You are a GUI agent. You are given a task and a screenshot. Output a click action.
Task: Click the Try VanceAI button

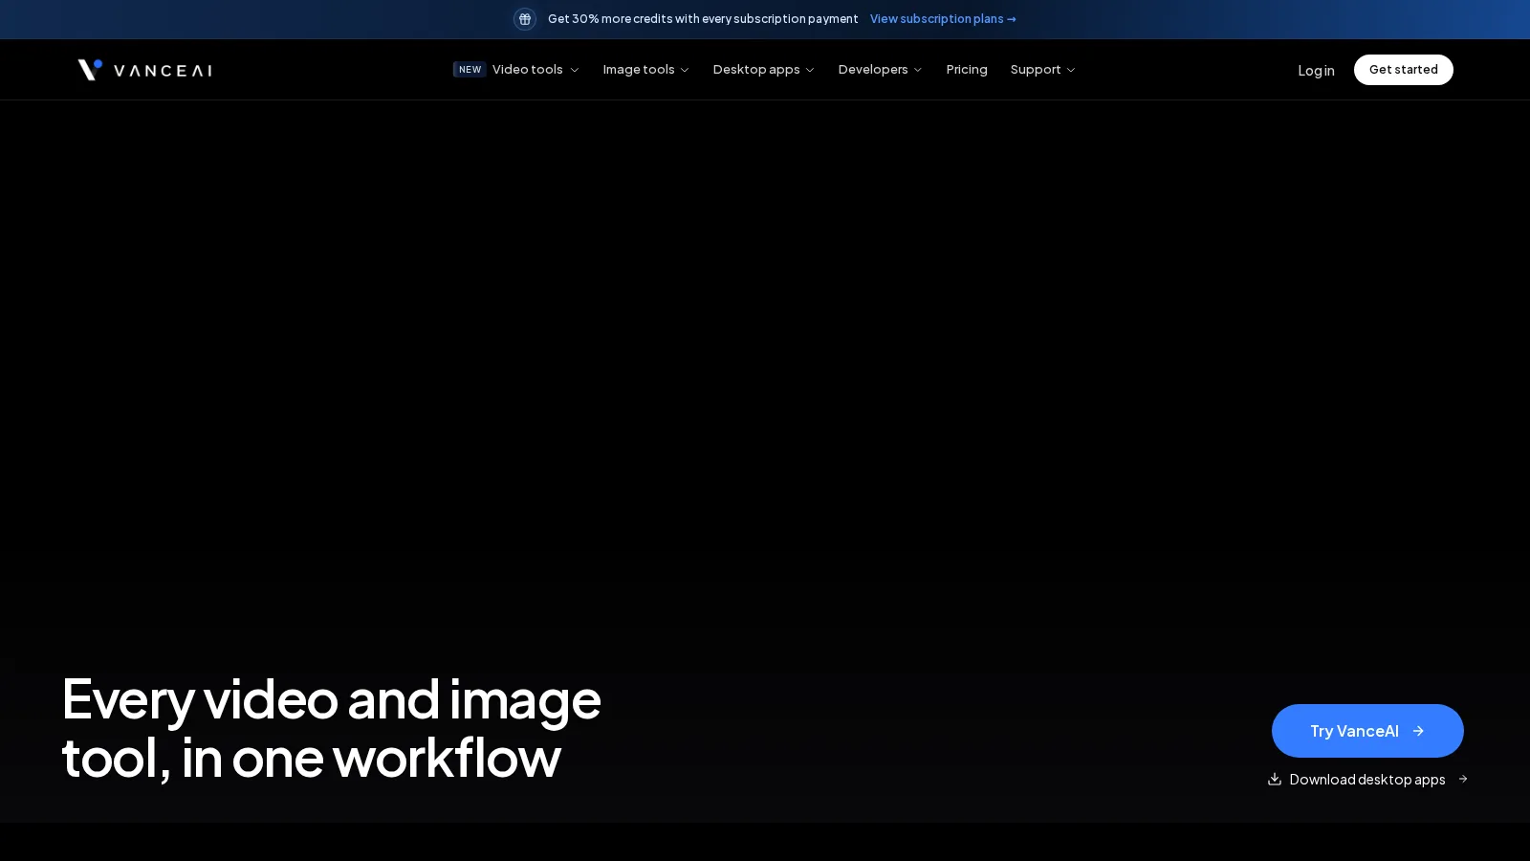[1367, 731]
